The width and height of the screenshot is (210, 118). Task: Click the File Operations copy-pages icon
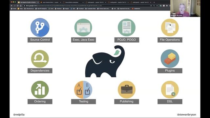[x=170, y=28]
